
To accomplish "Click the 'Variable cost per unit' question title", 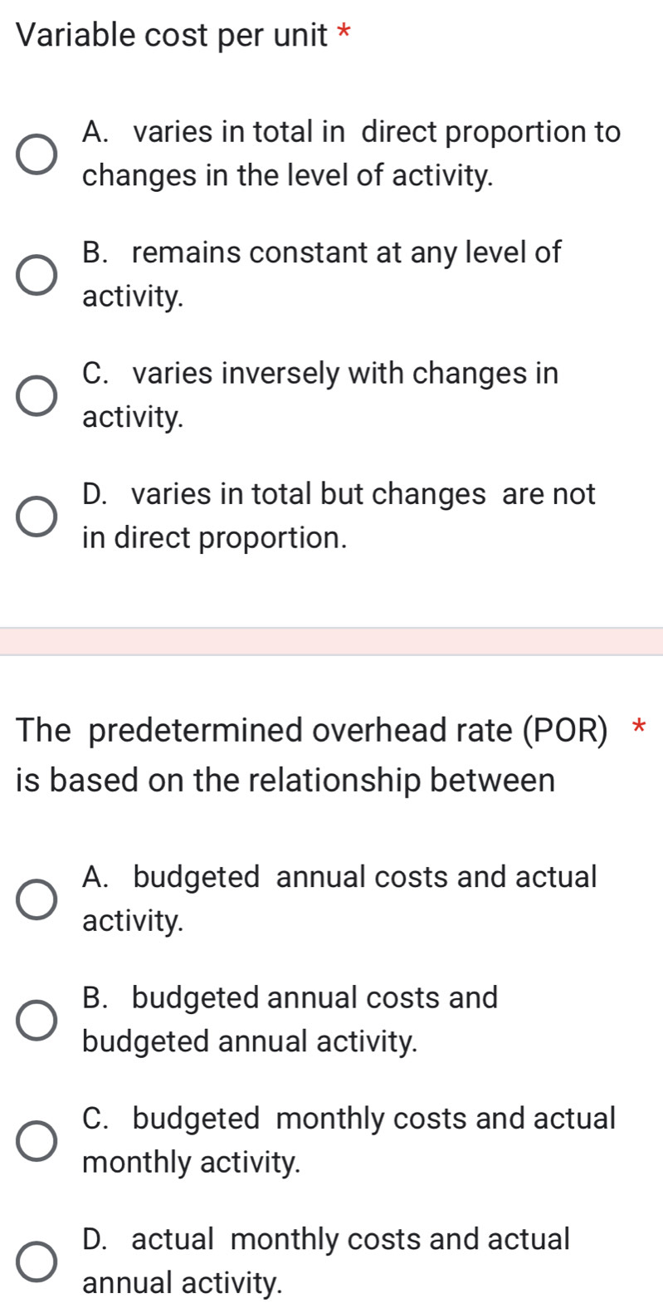I will pos(173,37).
